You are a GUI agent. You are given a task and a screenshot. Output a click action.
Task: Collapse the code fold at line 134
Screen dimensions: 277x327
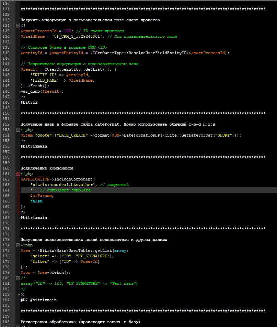(18, 26)
